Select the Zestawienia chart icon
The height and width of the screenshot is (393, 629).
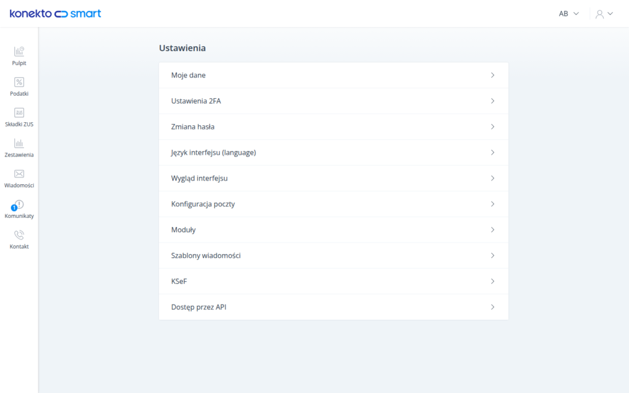click(19, 143)
